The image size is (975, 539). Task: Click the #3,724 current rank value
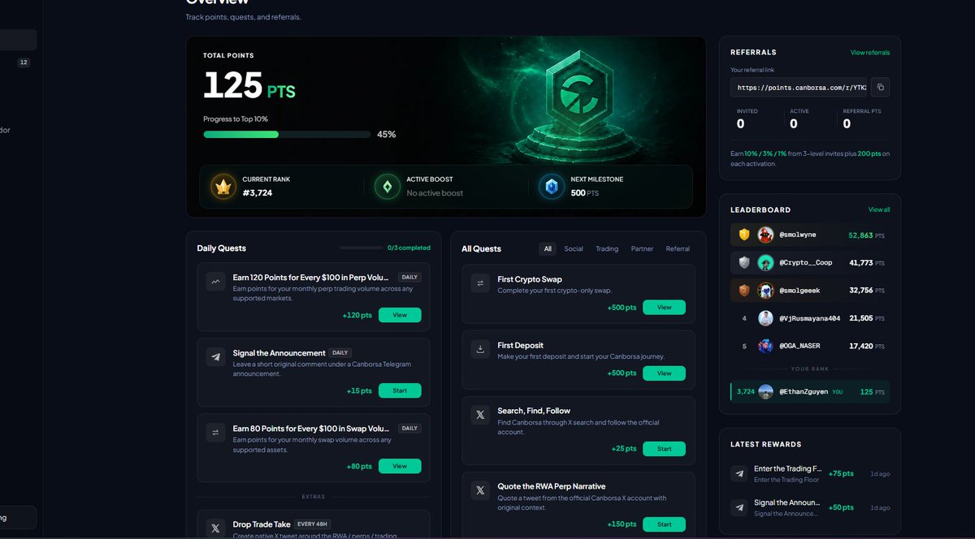(258, 193)
